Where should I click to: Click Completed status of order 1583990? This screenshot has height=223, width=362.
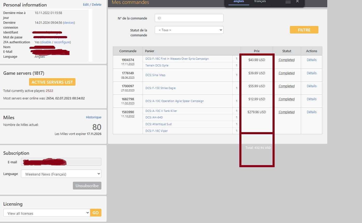[x=287, y=112]
